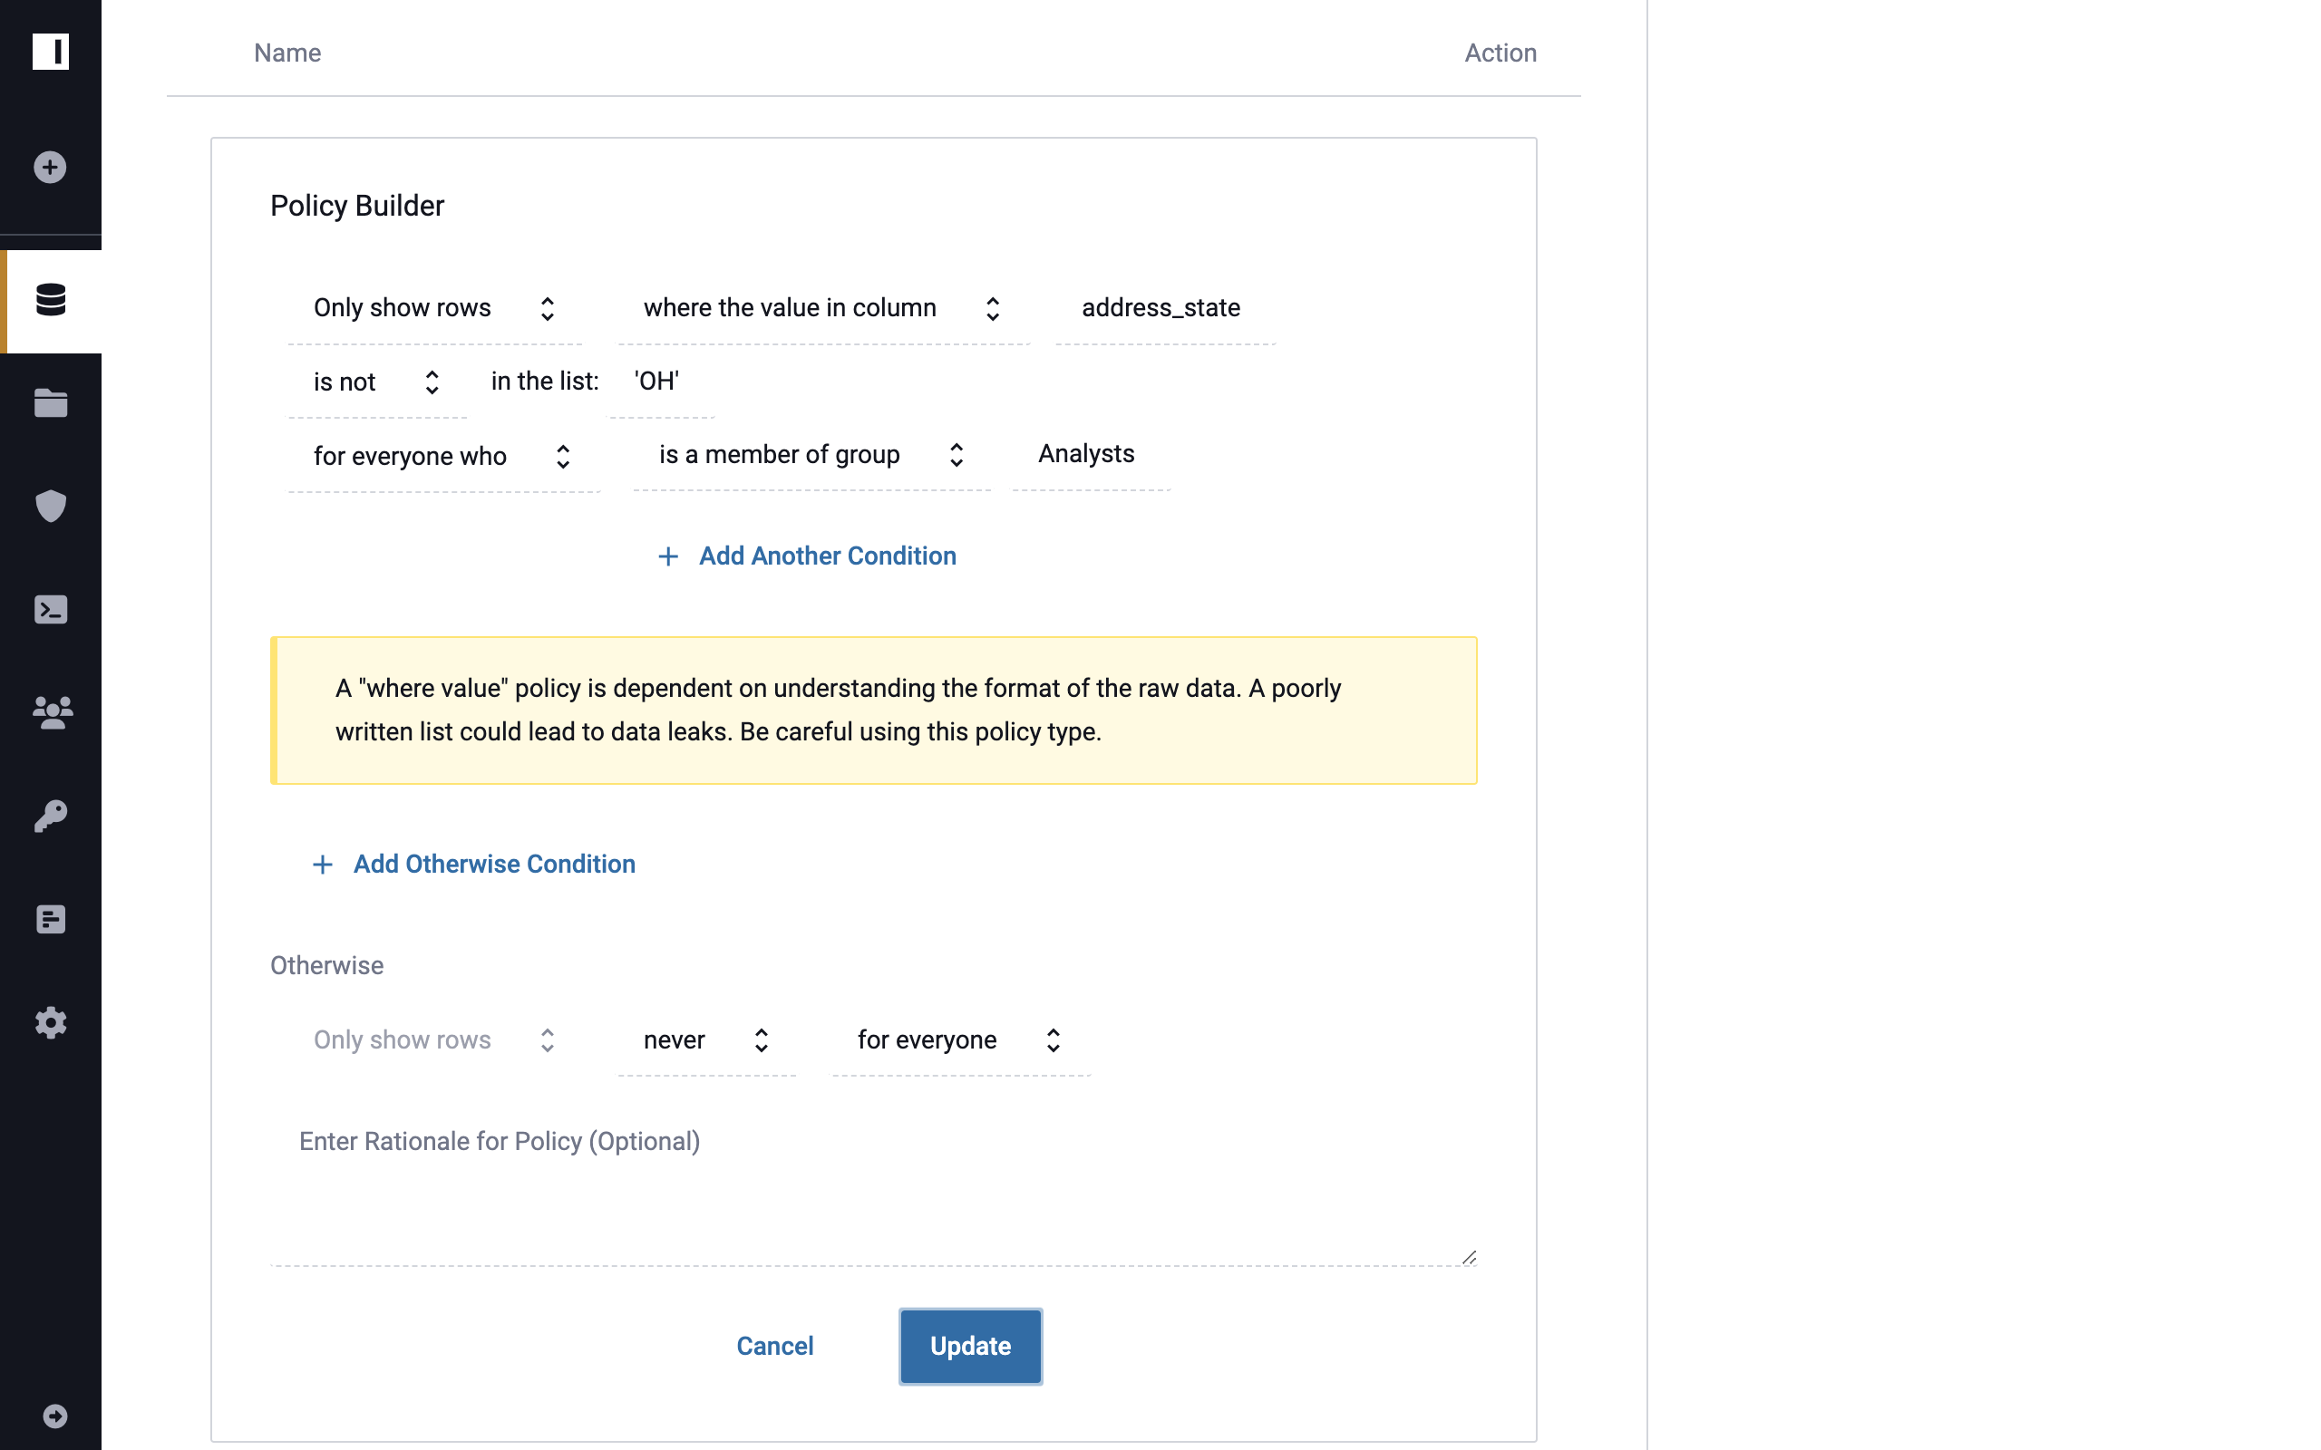Open the Policies shield icon
2321x1450 pixels.
51,507
